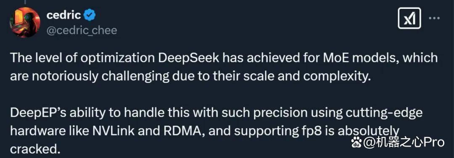Screen dimensions: 454x158
Task: Click the Baidu paw watermark icon
Action: click(356, 142)
